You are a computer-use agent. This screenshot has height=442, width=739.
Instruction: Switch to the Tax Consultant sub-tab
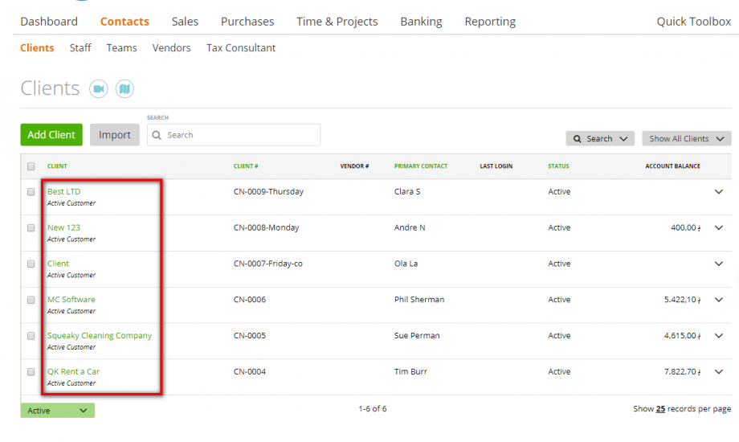241,48
